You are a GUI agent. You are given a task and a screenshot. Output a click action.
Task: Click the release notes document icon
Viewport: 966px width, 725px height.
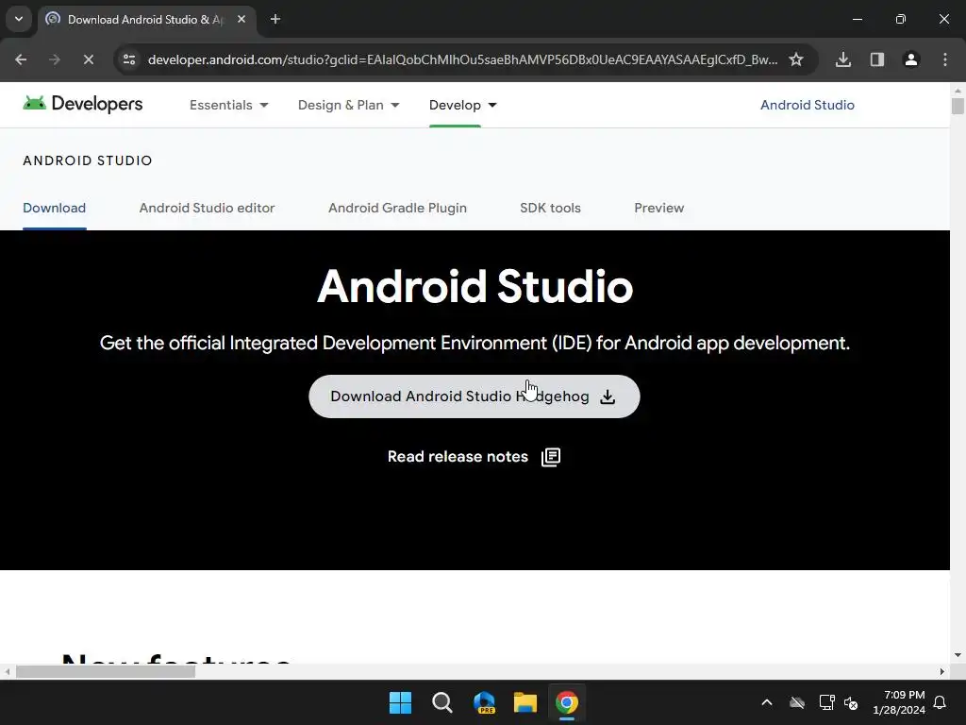click(x=551, y=457)
